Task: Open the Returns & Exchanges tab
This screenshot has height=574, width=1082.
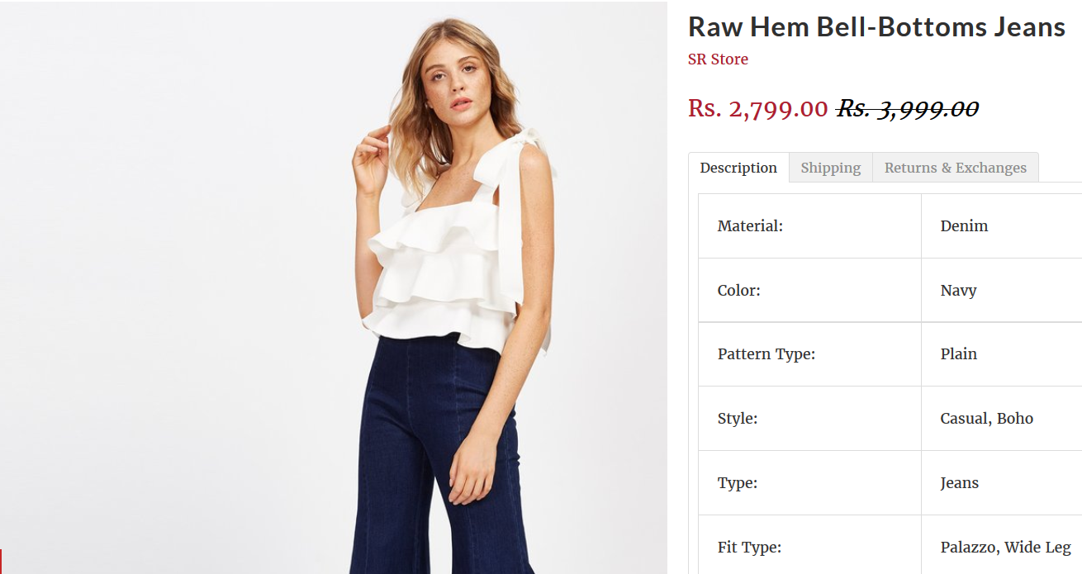Action: [956, 168]
